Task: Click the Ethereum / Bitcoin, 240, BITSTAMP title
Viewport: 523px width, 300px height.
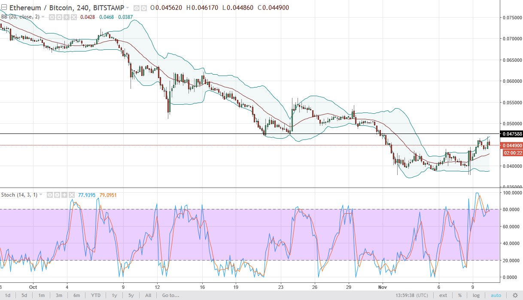Action: click(67, 8)
